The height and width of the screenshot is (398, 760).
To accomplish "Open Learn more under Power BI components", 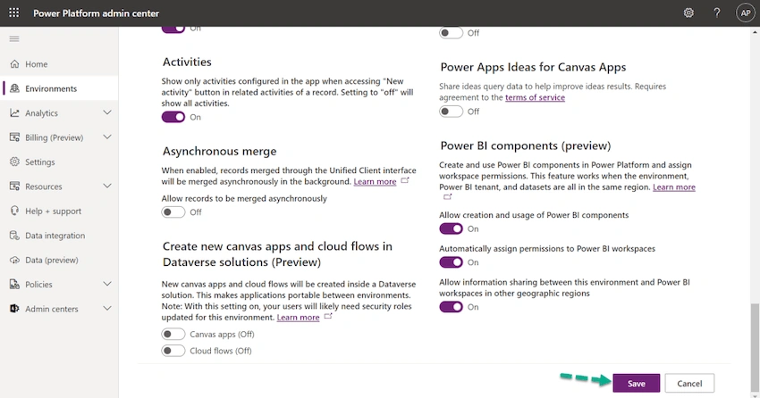I will pyautogui.click(x=674, y=187).
